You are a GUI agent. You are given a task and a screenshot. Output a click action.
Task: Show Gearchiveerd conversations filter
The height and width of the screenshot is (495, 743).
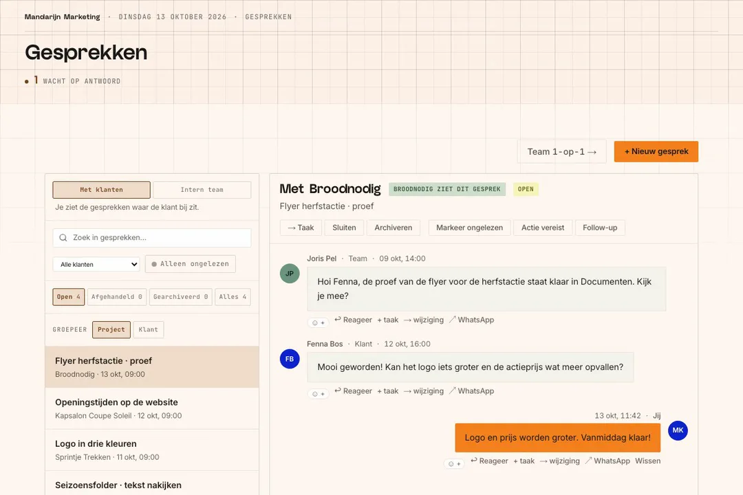(180, 297)
